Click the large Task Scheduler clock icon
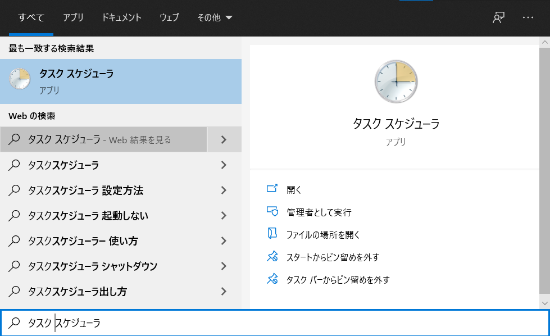The height and width of the screenshot is (336, 550). (396, 81)
